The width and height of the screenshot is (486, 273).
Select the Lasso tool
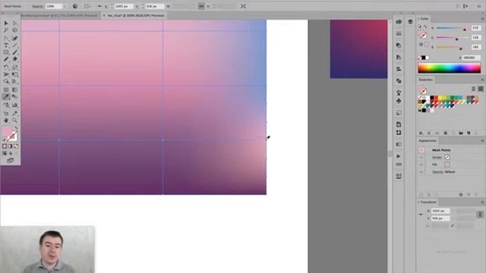pos(14,30)
